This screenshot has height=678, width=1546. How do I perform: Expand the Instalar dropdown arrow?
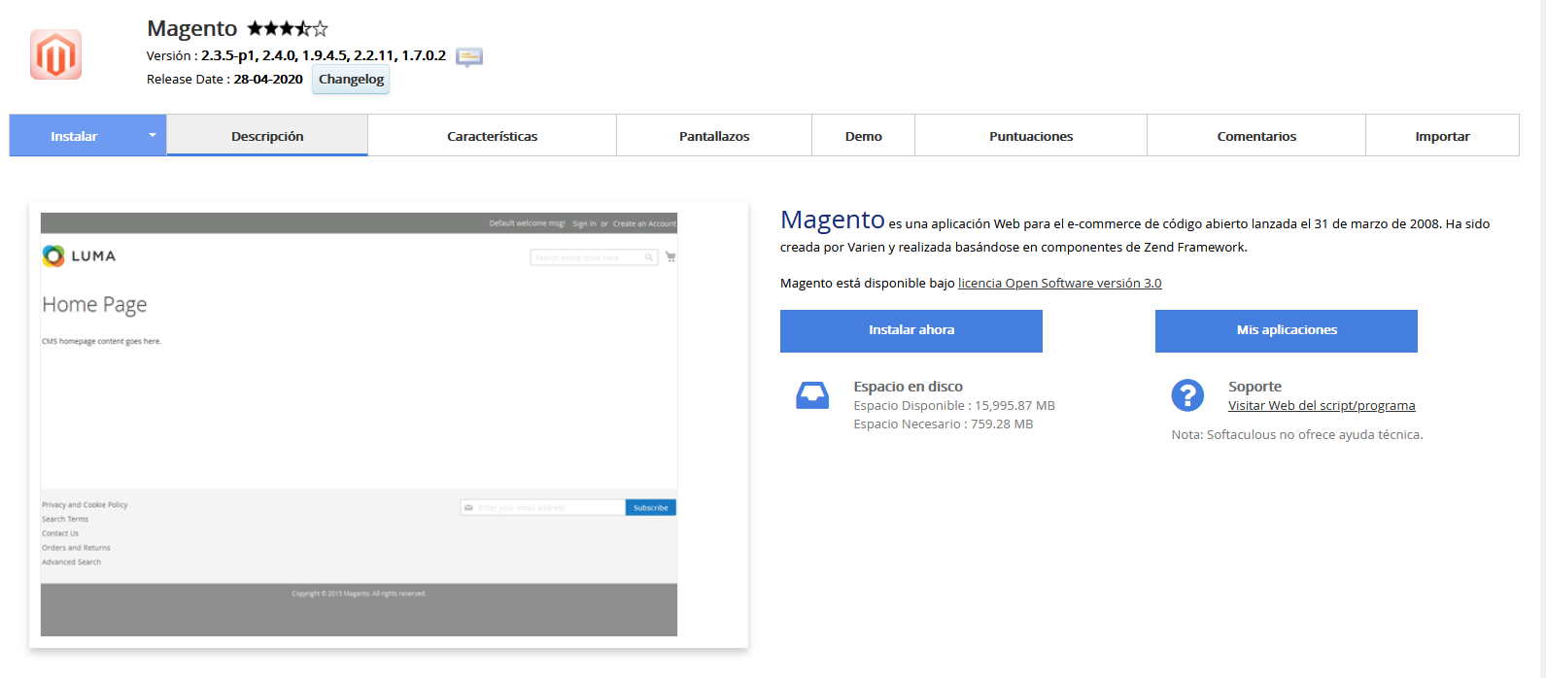tap(153, 136)
